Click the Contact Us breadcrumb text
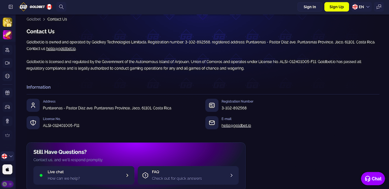 coord(57,19)
